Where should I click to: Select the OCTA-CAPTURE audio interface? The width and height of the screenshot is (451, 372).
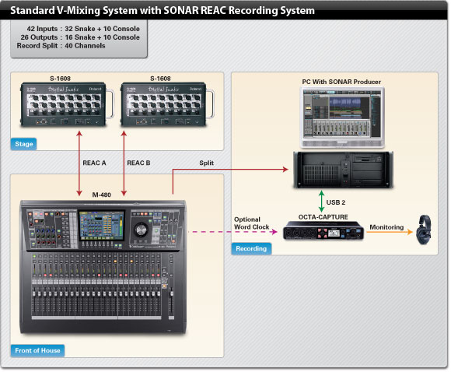tap(323, 230)
